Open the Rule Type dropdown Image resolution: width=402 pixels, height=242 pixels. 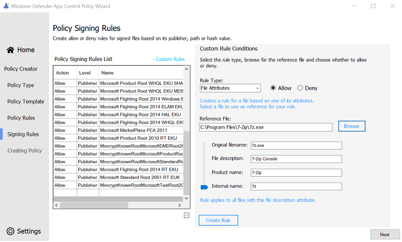coord(230,88)
